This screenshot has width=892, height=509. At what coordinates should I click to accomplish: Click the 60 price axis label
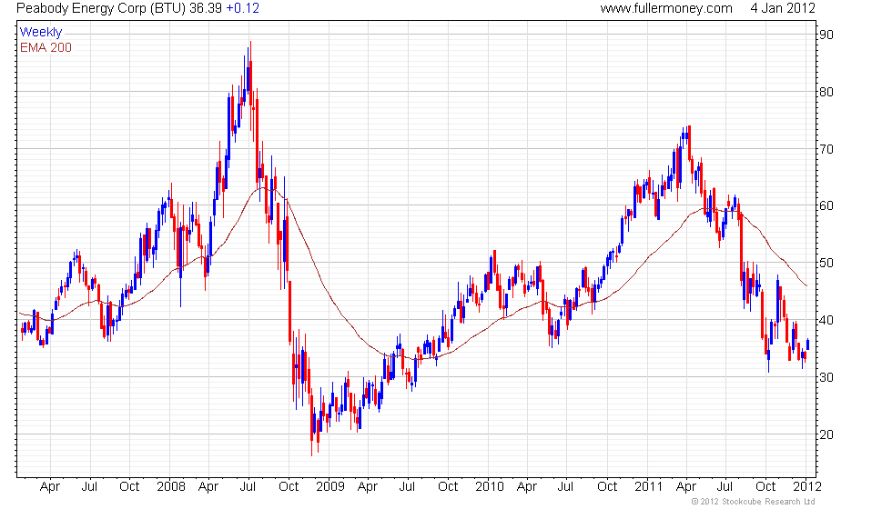coord(826,205)
